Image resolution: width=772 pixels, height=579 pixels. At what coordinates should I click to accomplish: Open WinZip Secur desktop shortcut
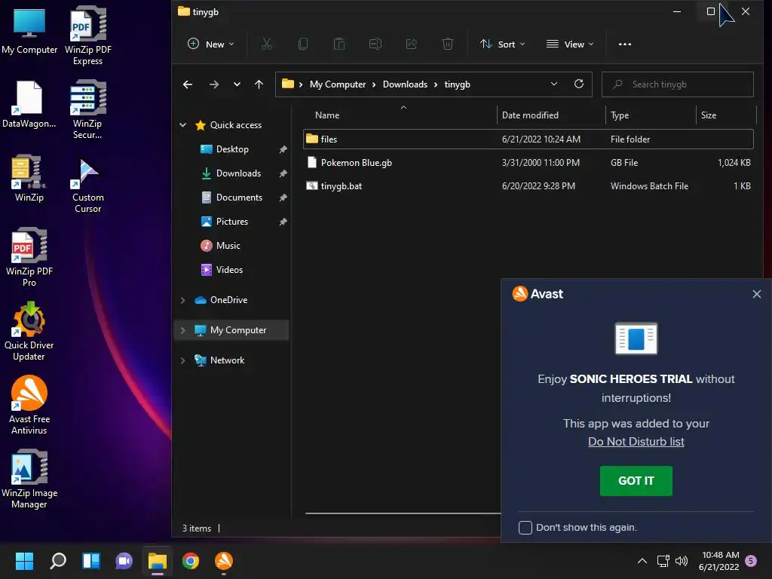(x=87, y=109)
